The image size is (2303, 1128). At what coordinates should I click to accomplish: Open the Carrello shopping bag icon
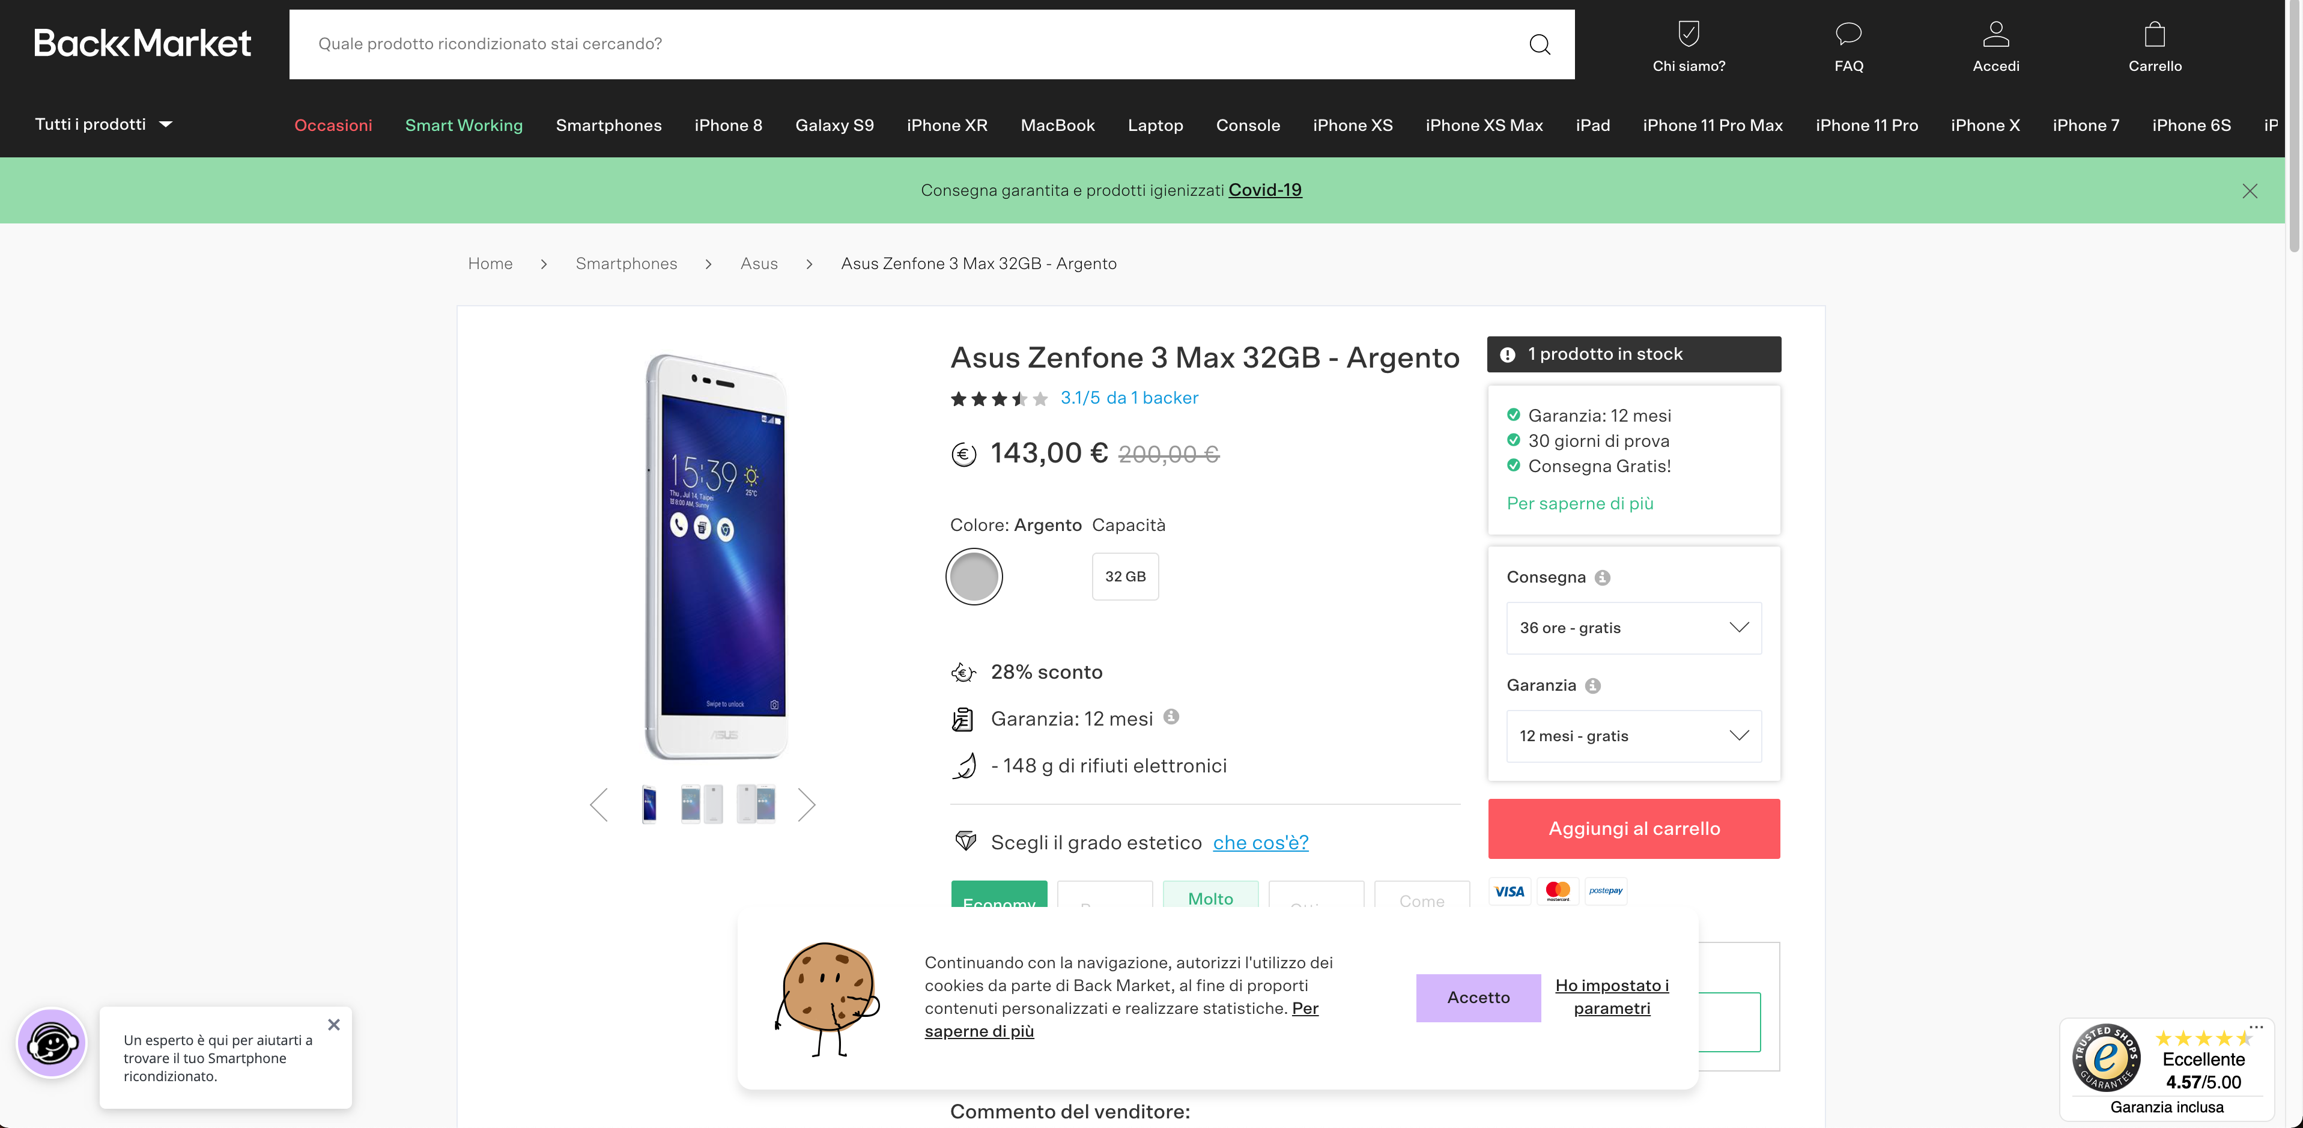2155,34
